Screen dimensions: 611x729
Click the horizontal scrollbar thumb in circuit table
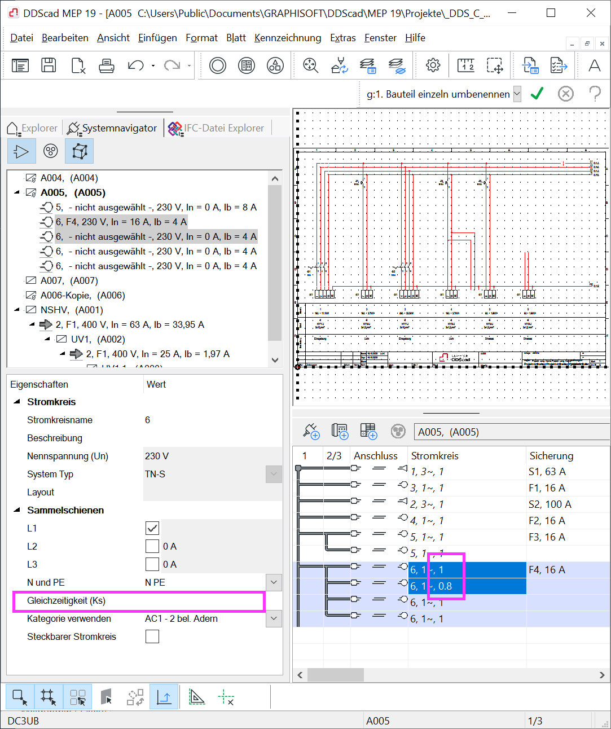click(336, 675)
